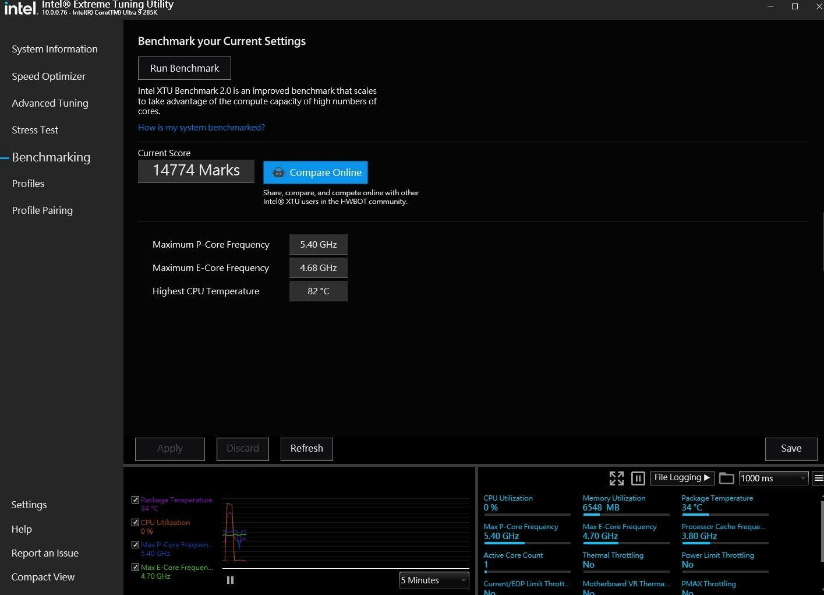
Task: Click the Current/EDP Limit Throttling monitor
Action: [527, 587]
